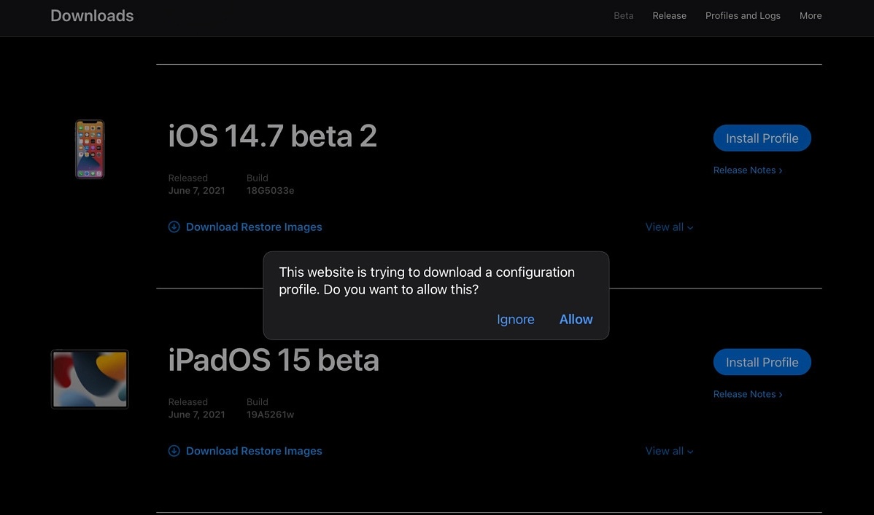Ignore the configuration profile download prompt

[x=515, y=319]
